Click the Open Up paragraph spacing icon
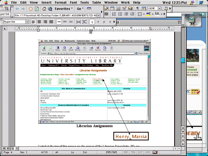This screenshot has width=208, height=156. tap(84, 22)
